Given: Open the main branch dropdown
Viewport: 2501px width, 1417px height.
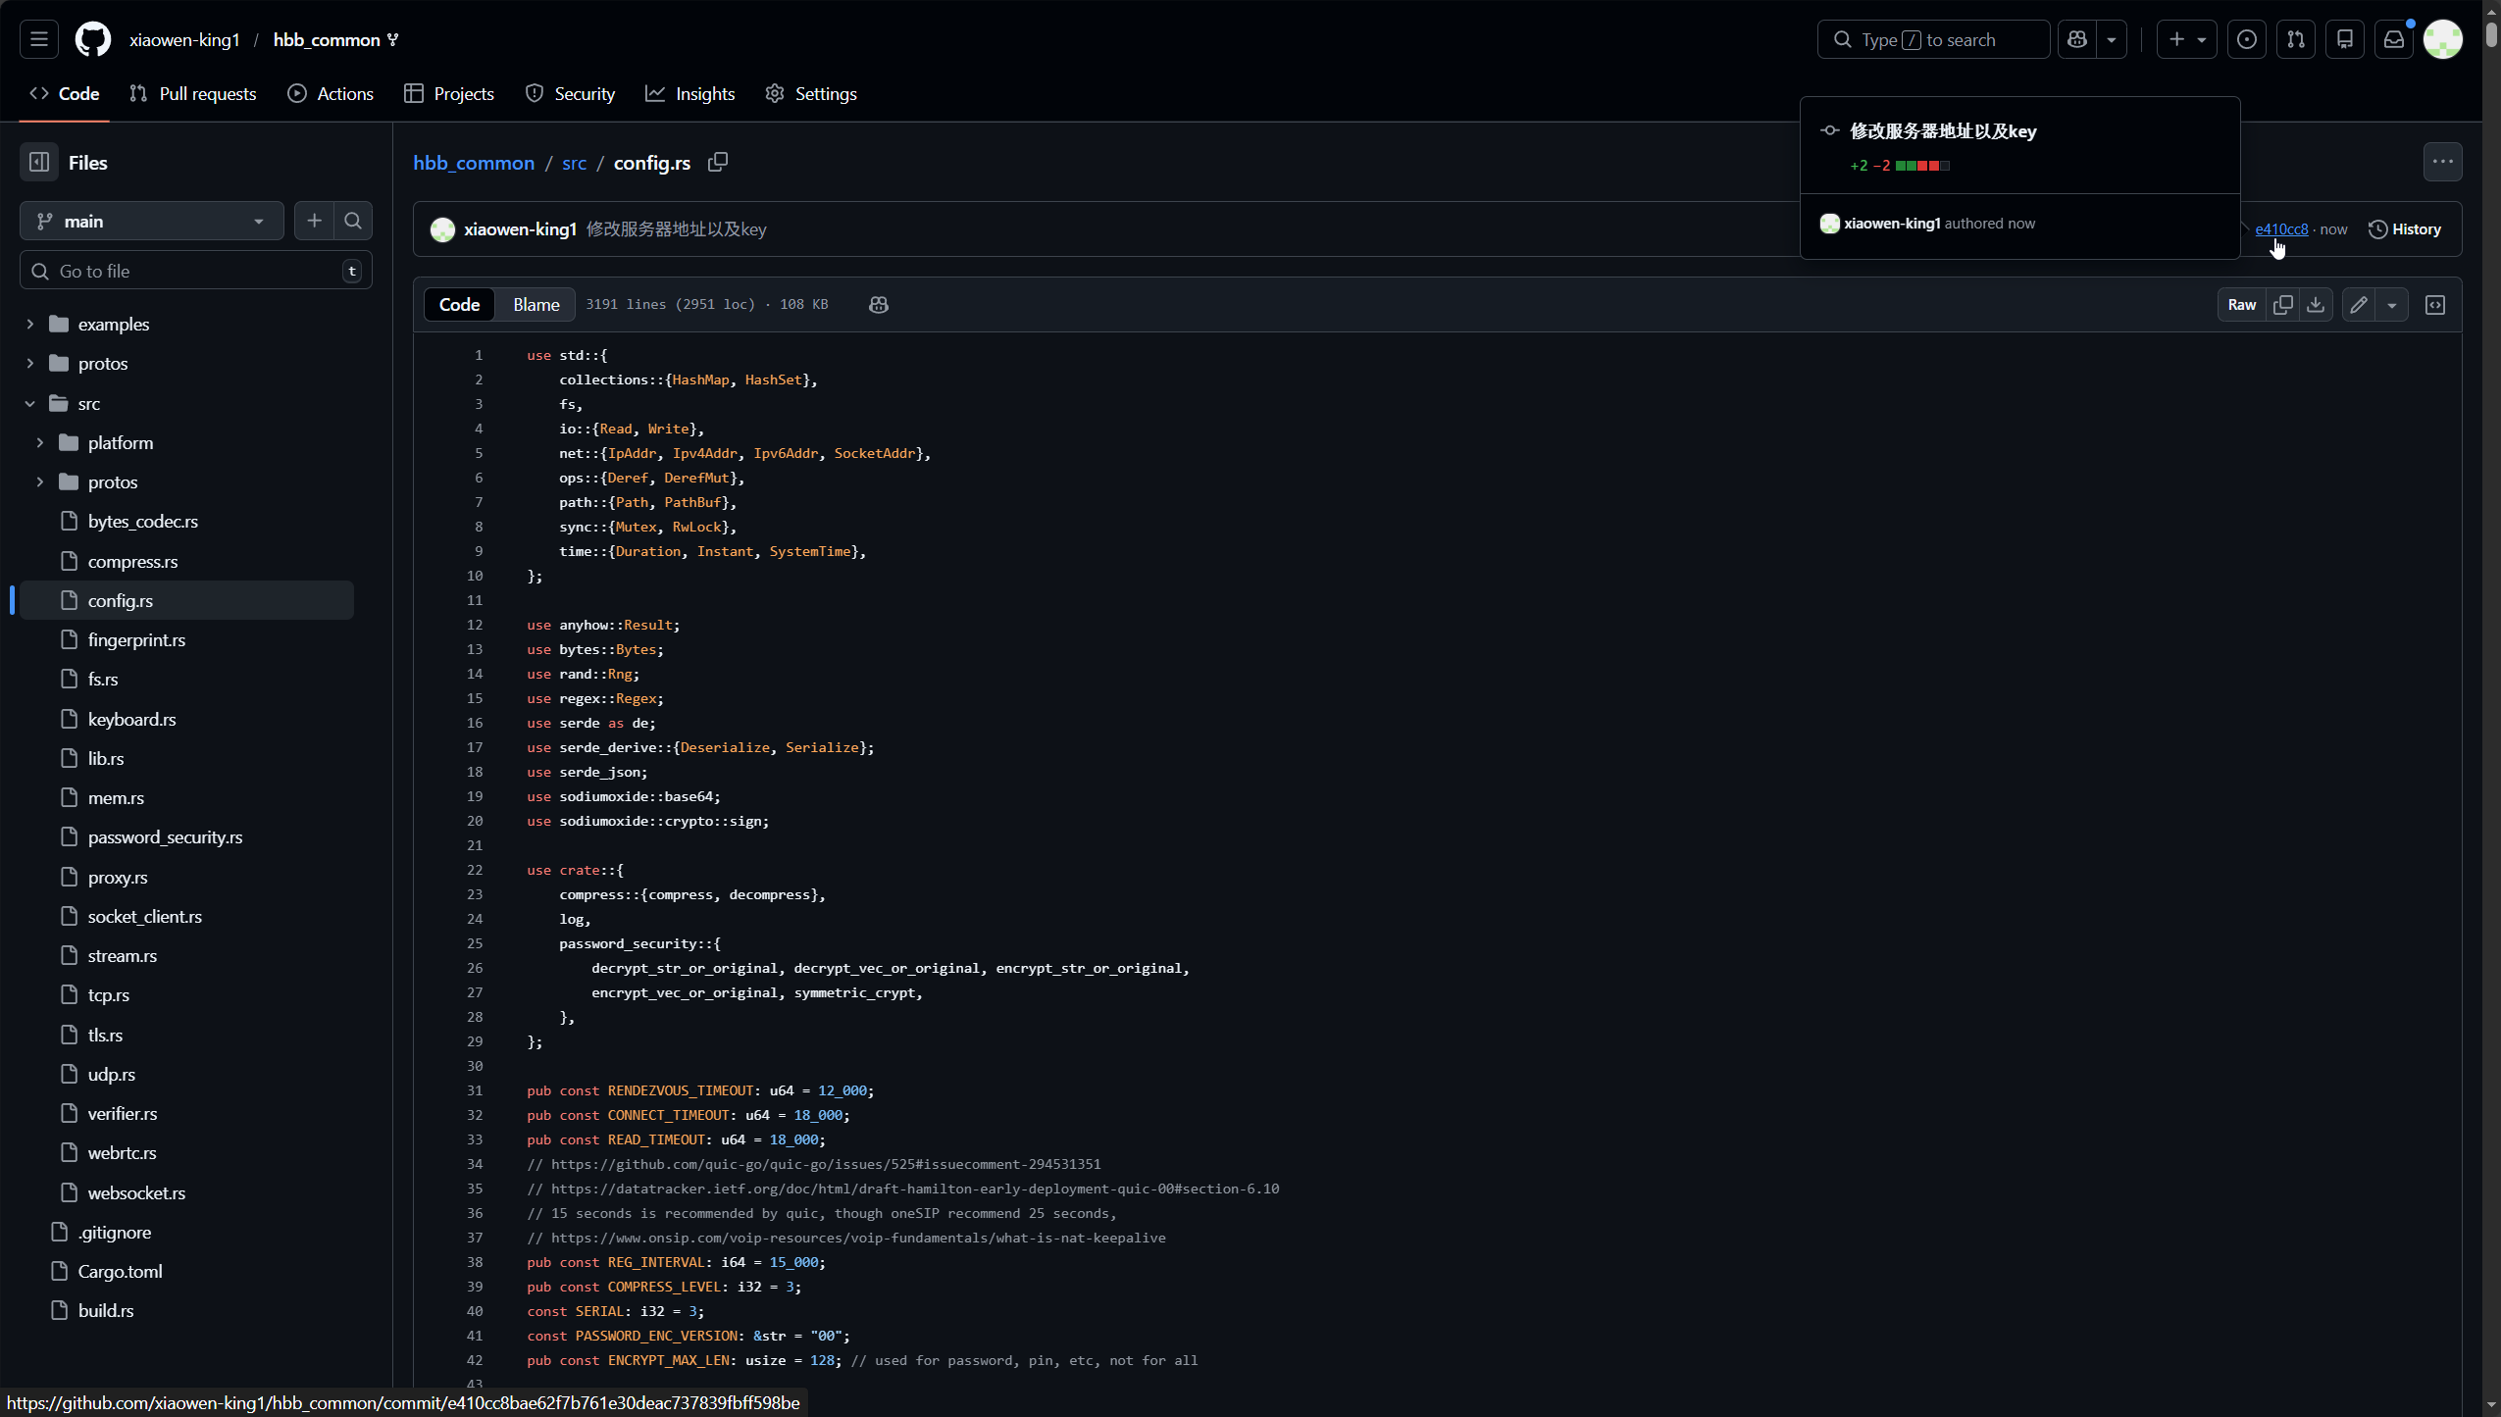Looking at the screenshot, I should (151, 222).
